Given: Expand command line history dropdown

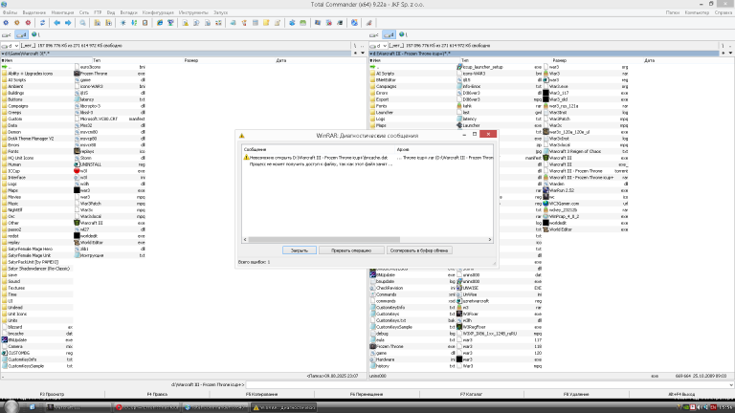Looking at the screenshot, I should pos(731,385).
